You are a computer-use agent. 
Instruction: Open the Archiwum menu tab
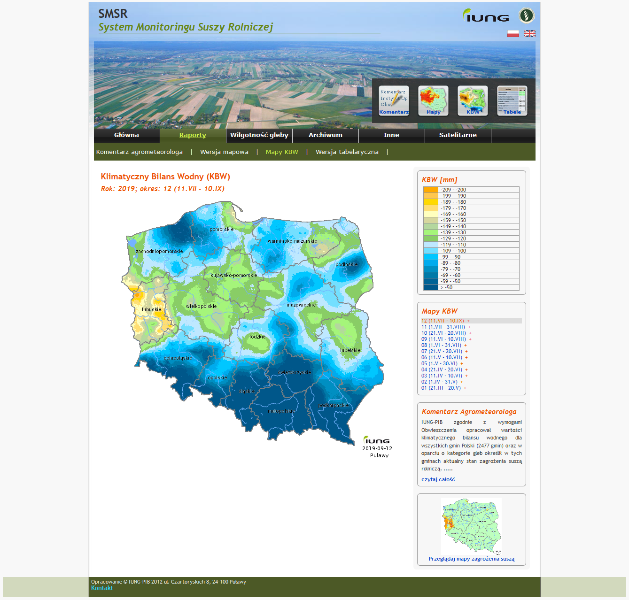pos(326,135)
